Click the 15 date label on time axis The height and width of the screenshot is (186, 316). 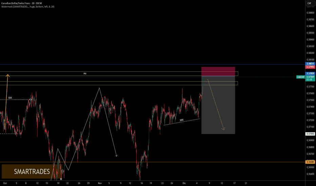(x=47, y=183)
